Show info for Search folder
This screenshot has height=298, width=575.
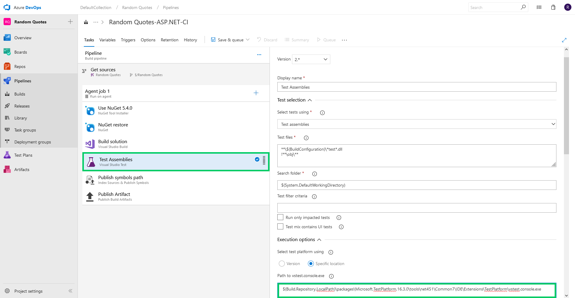pos(314,174)
